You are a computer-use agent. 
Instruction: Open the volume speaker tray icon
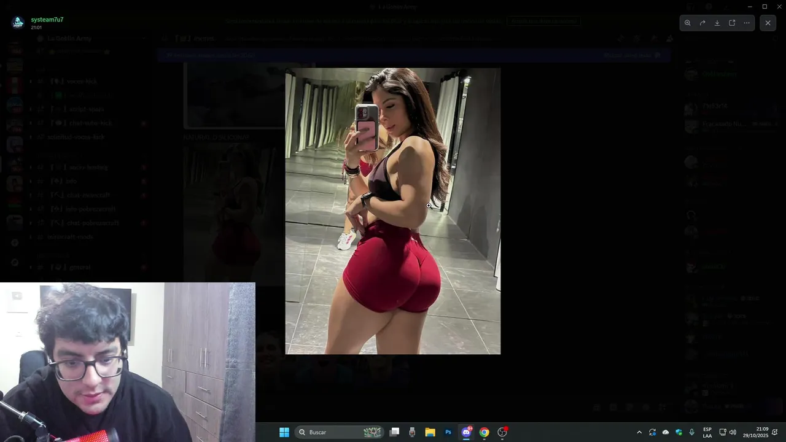pyautogui.click(x=733, y=432)
